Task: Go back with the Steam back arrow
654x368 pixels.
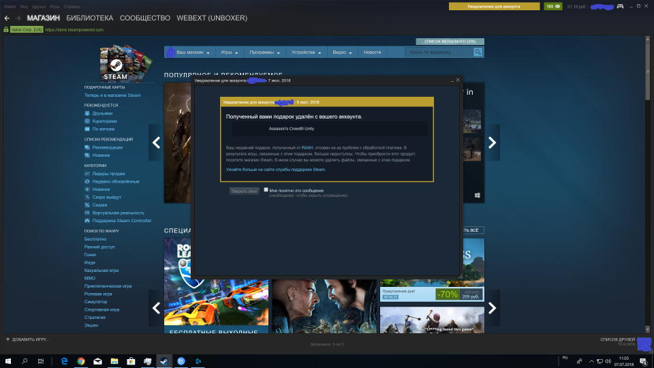Action: point(7,18)
